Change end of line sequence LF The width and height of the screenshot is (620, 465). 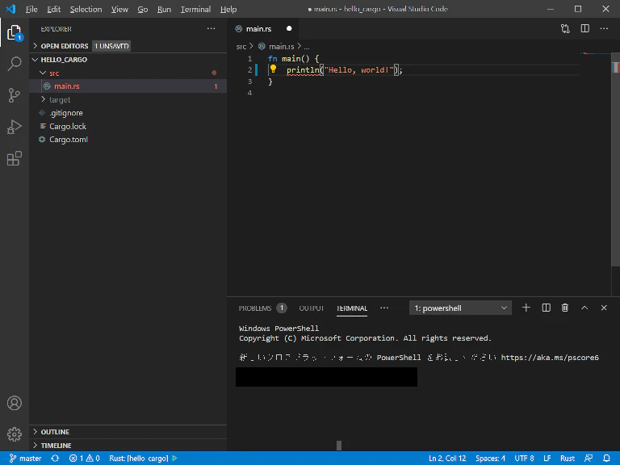(547, 459)
